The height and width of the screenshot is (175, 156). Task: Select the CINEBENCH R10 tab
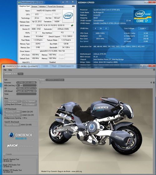pyautogui.click(x=10, y=74)
